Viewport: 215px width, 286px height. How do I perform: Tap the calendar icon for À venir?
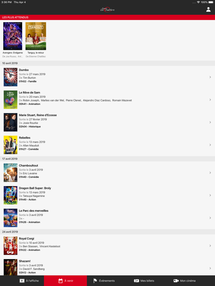click(x=60, y=281)
